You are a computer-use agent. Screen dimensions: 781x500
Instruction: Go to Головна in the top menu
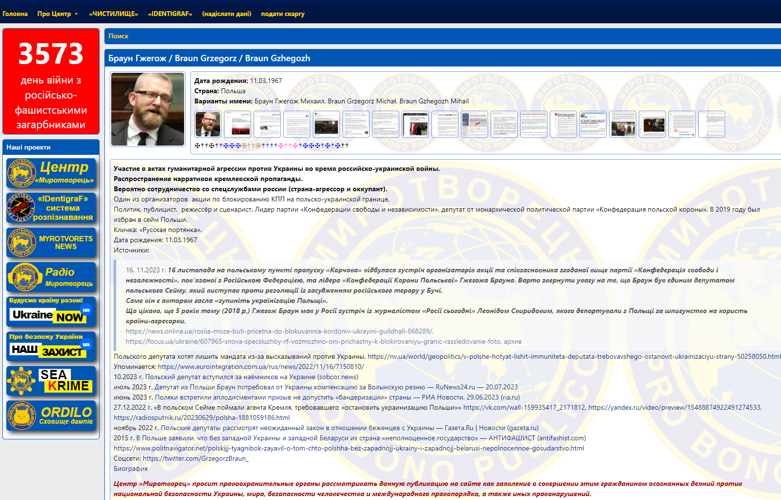(15, 14)
